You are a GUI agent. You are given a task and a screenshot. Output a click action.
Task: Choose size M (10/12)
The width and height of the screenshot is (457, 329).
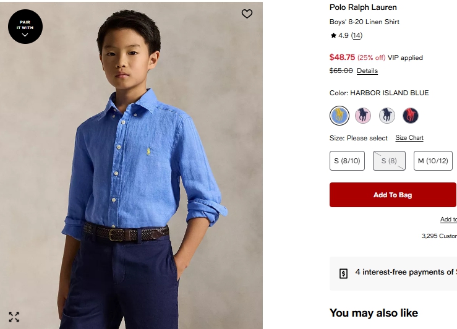click(433, 161)
